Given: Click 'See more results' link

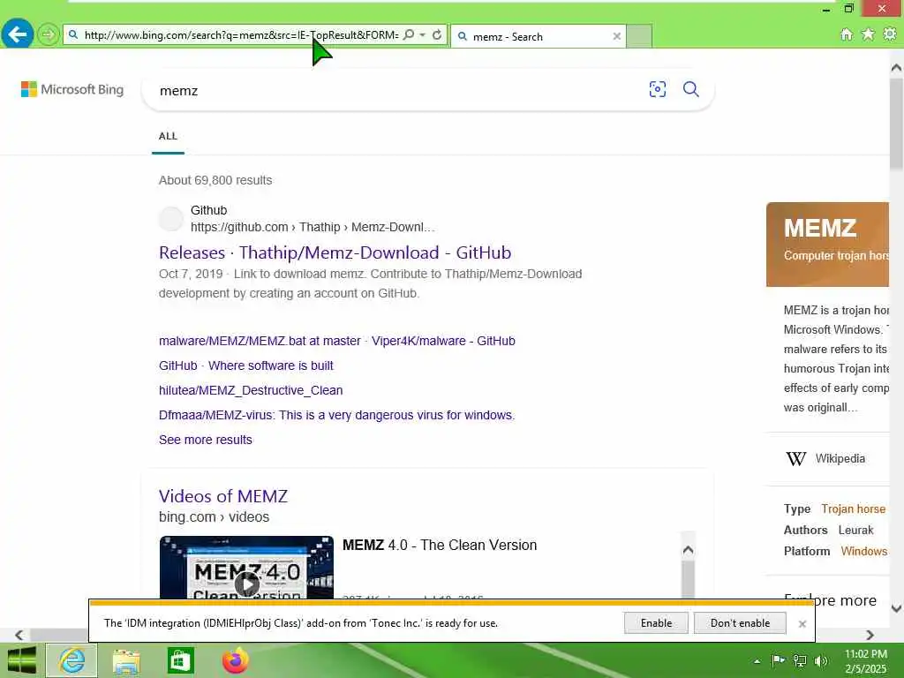Looking at the screenshot, I should click(x=205, y=440).
